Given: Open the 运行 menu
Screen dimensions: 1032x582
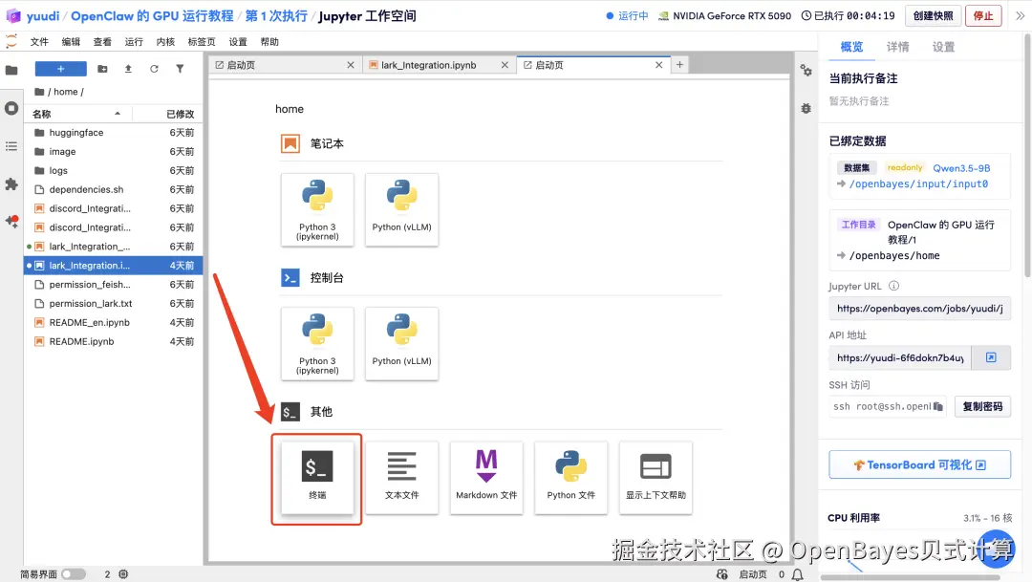Looking at the screenshot, I should click(134, 41).
